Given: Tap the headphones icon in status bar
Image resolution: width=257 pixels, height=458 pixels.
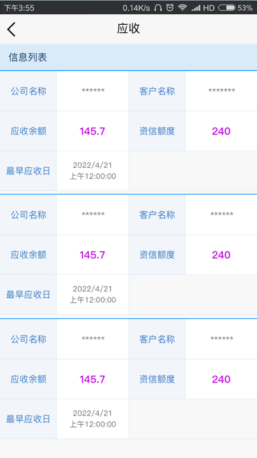Looking at the screenshot, I should [x=158, y=8].
